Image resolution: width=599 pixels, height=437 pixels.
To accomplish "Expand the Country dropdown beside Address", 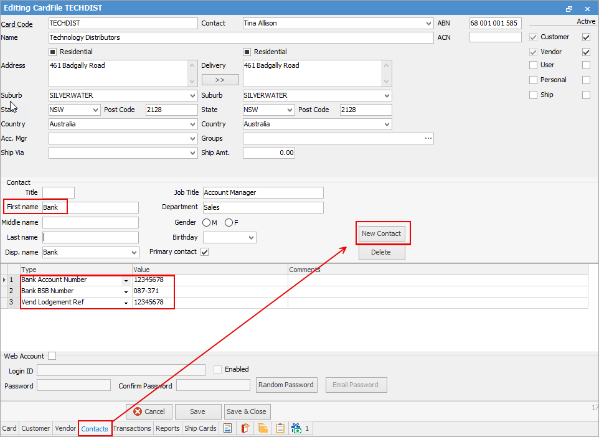I will click(192, 124).
